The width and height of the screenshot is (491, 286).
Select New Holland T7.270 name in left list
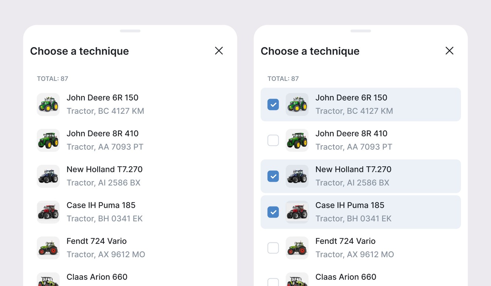click(105, 170)
